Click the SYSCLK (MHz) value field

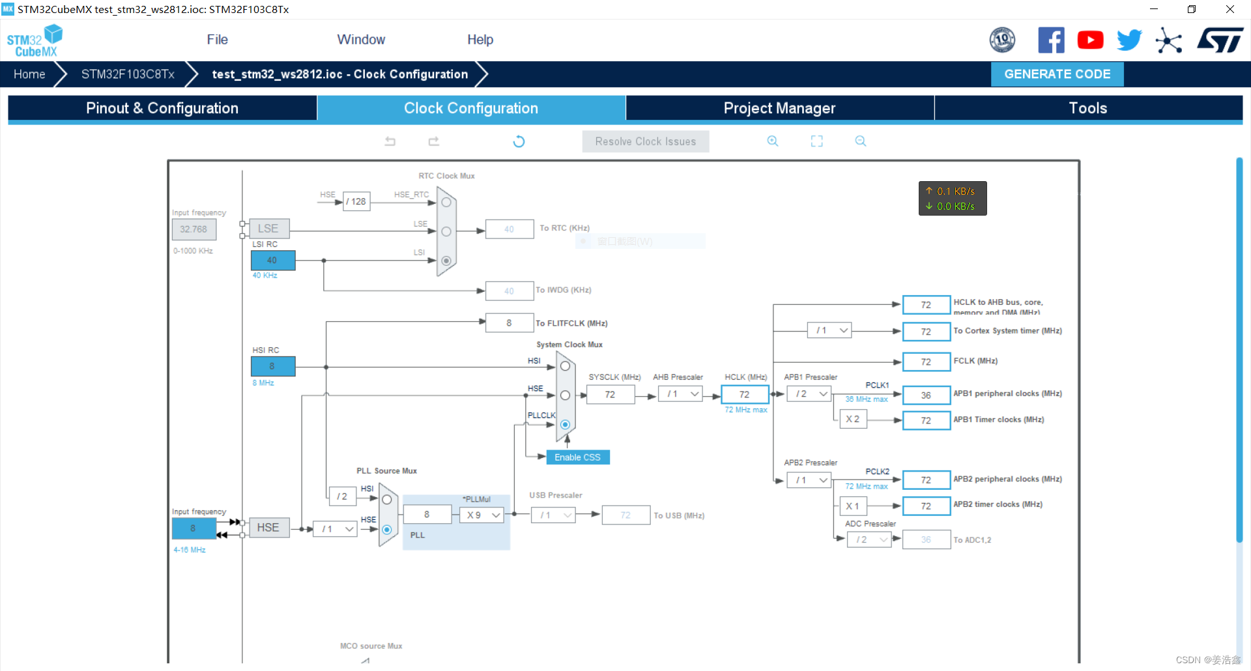(x=610, y=394)
